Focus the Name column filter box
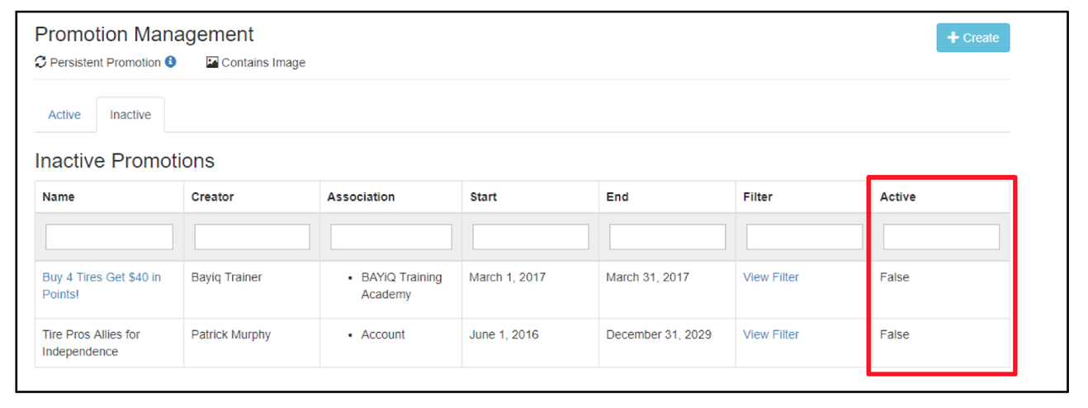1088x408 pixels. point(109,237)
